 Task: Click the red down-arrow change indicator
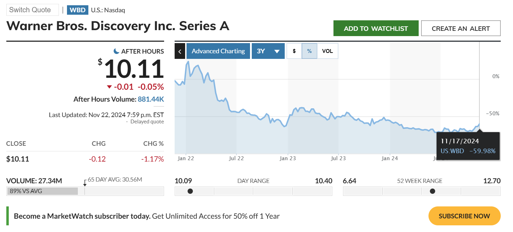[x=109, y=87]
